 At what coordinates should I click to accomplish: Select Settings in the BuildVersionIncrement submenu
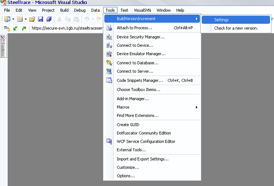236,20
